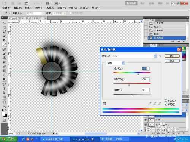Click the workspace switcher button in top bar
This screenshot has height=142, width=190.
(x=131, y=3)
